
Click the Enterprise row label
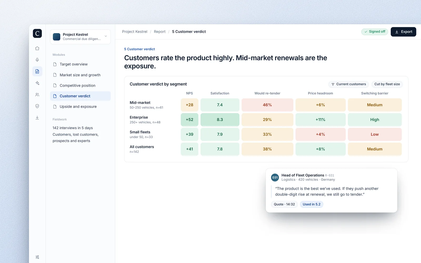click(x=145, y=120)
